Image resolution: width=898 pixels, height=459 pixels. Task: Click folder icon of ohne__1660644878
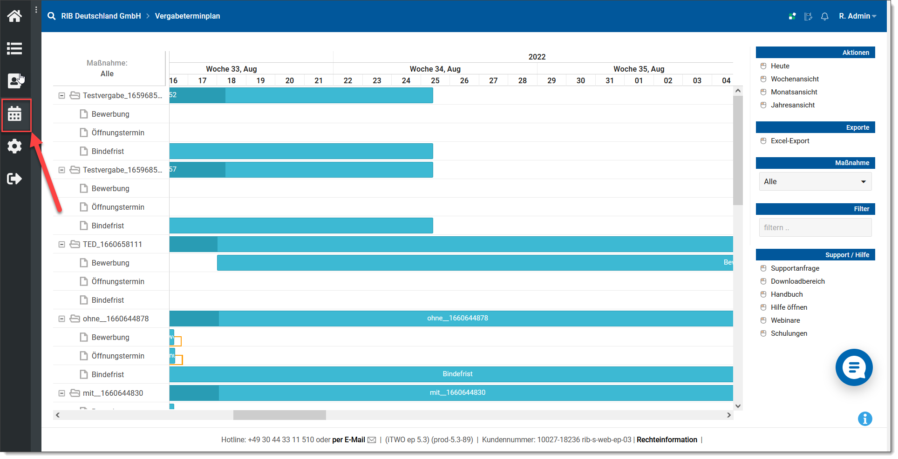coord(75,319)
